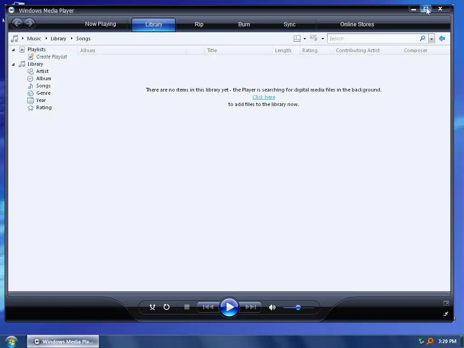464x348 pixels.
Task: Collapse the Library tree node
Action: pyautogui.click(x=13, y=64)
